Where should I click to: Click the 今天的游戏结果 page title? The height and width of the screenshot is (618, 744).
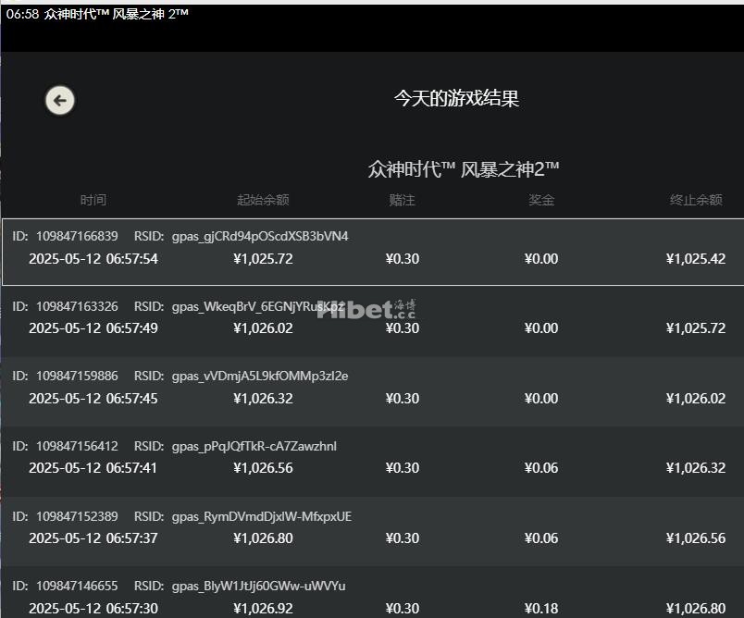pos(456,99)
